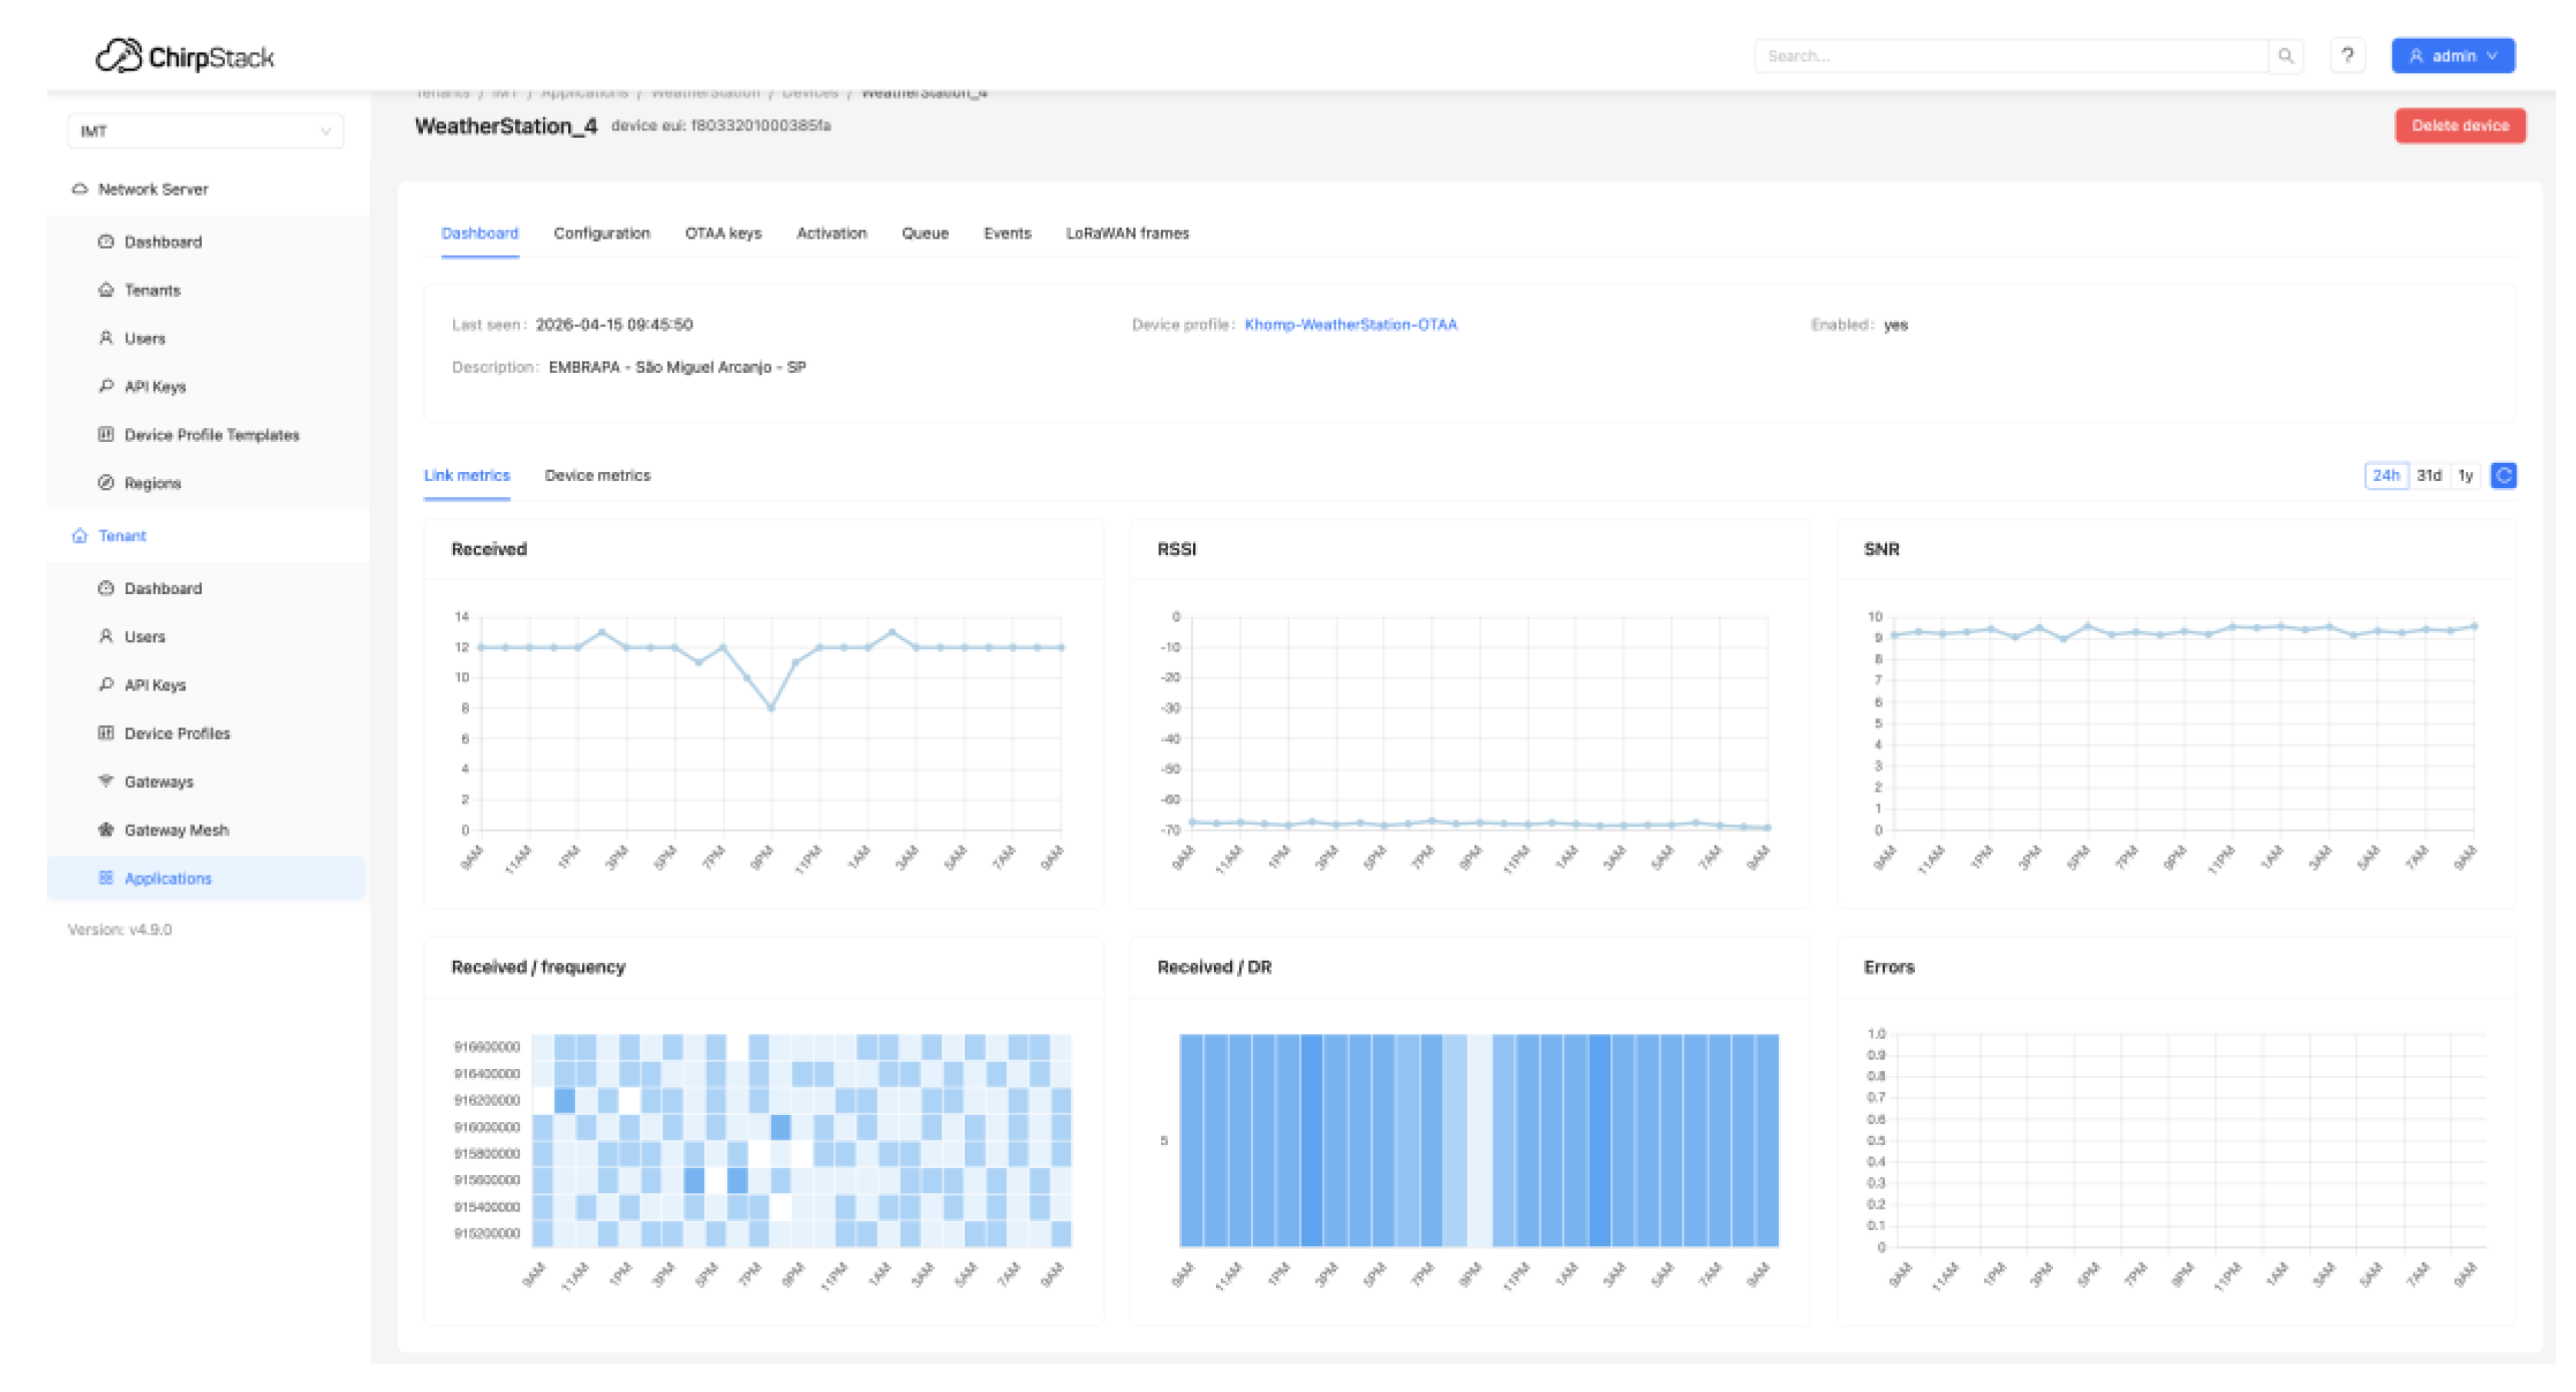Click the admin user avatar icon
Viewport: 2576px width, 1392px height.
(x=2415, y=56)
